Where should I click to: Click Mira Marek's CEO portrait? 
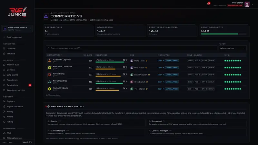(x=132, y=68)
